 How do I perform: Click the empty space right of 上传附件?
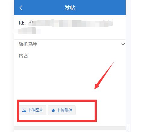85,111
